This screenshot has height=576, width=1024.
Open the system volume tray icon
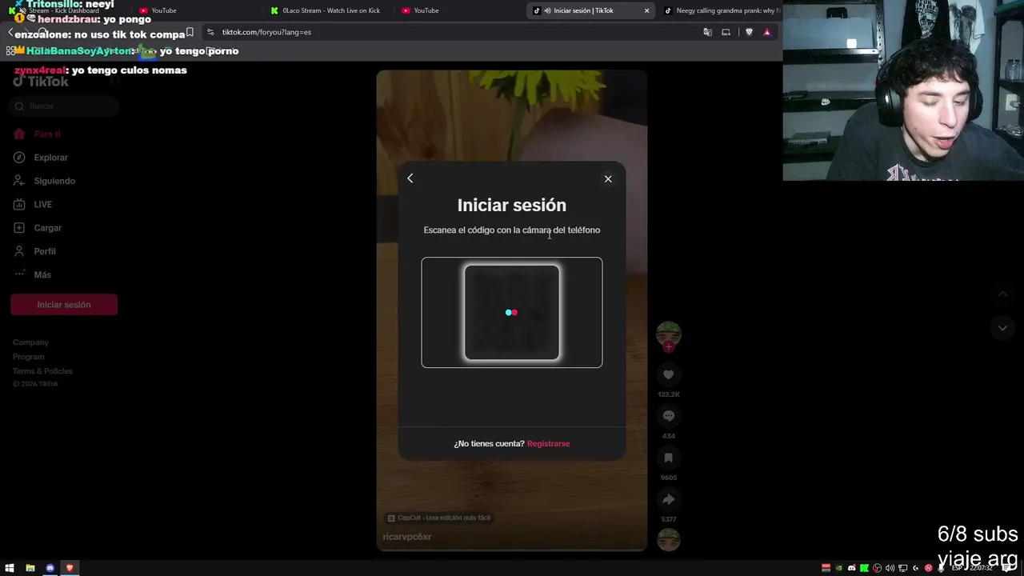tap(890, 568)
